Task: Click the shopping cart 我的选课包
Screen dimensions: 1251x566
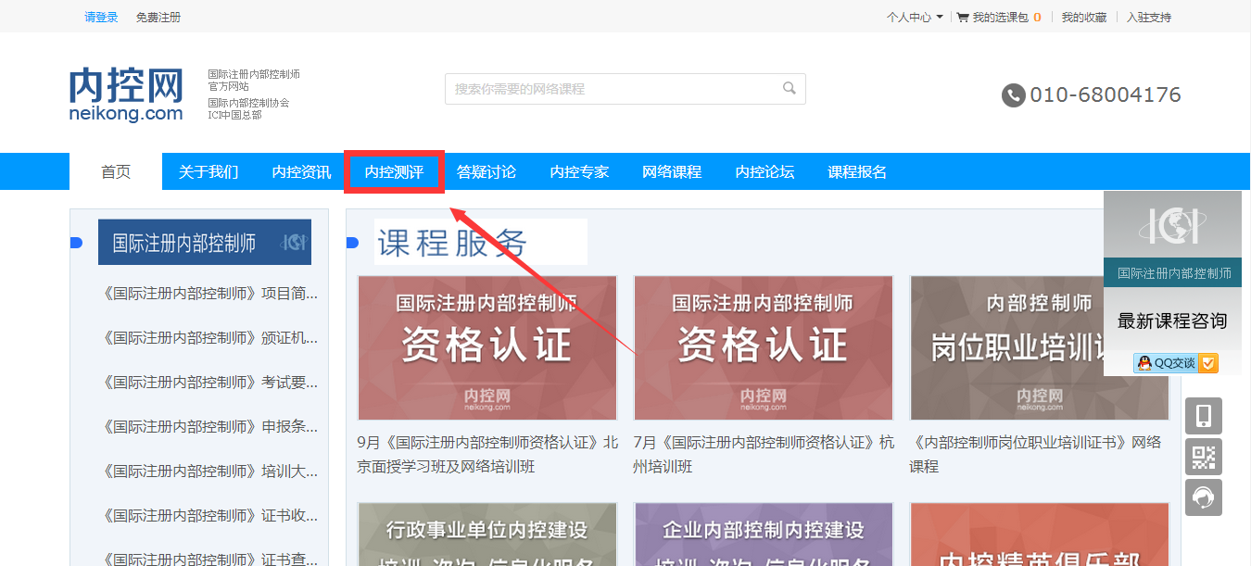Action: [998, 17]
